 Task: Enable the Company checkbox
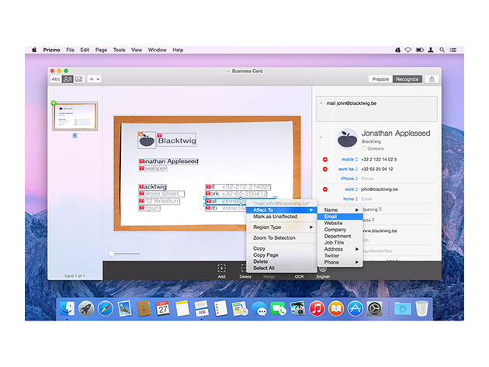point(363,148)
